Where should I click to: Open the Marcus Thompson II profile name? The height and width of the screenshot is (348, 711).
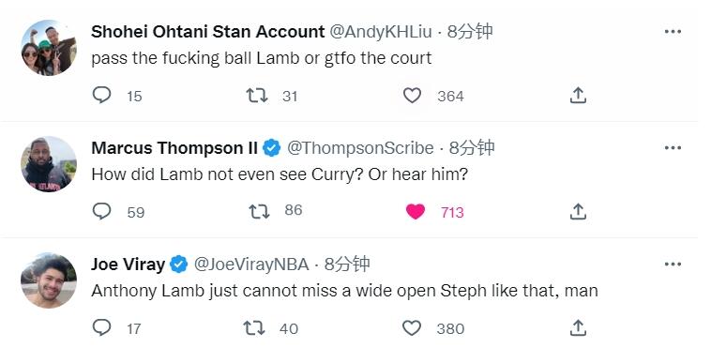click(x=174, y=148)
